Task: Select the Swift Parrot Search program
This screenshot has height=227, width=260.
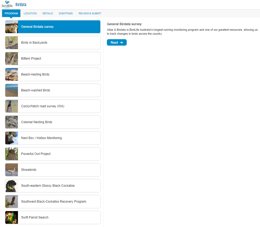Action: pos(53,217)
